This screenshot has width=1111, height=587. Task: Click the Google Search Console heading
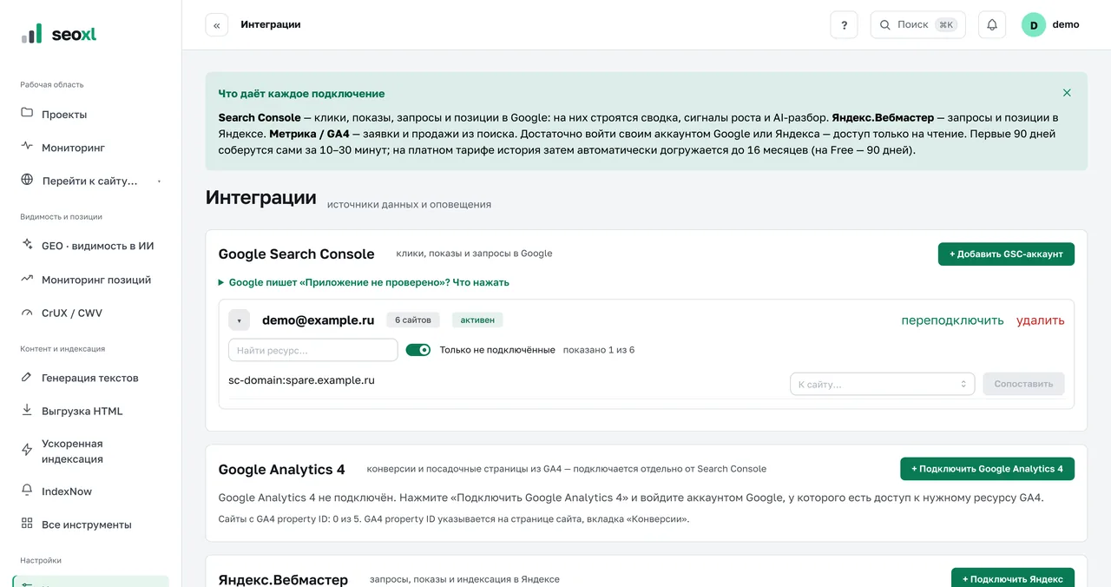click(x=296, y=254)
